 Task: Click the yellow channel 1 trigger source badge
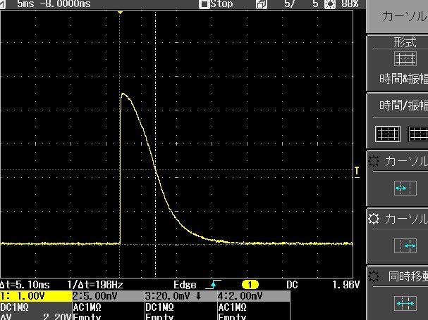click(250, 285)
